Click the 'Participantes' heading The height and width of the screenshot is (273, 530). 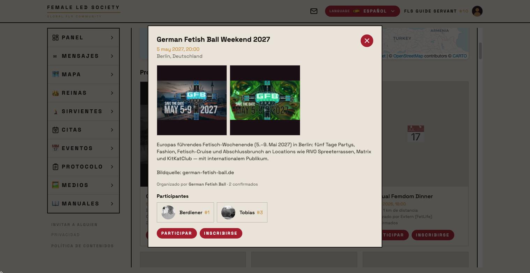coord(172,196)
